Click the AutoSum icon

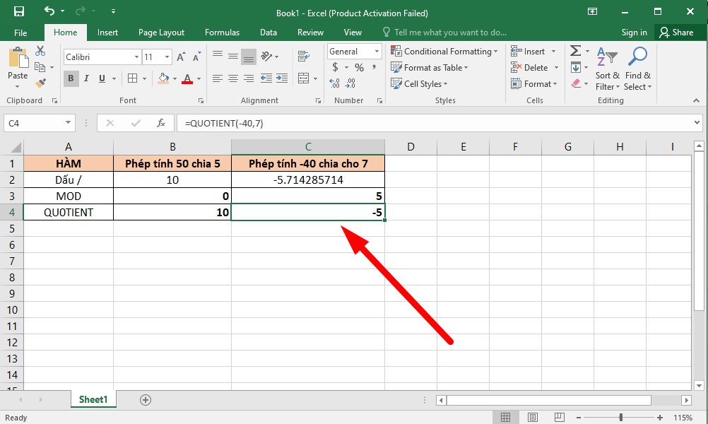[574, 50]
